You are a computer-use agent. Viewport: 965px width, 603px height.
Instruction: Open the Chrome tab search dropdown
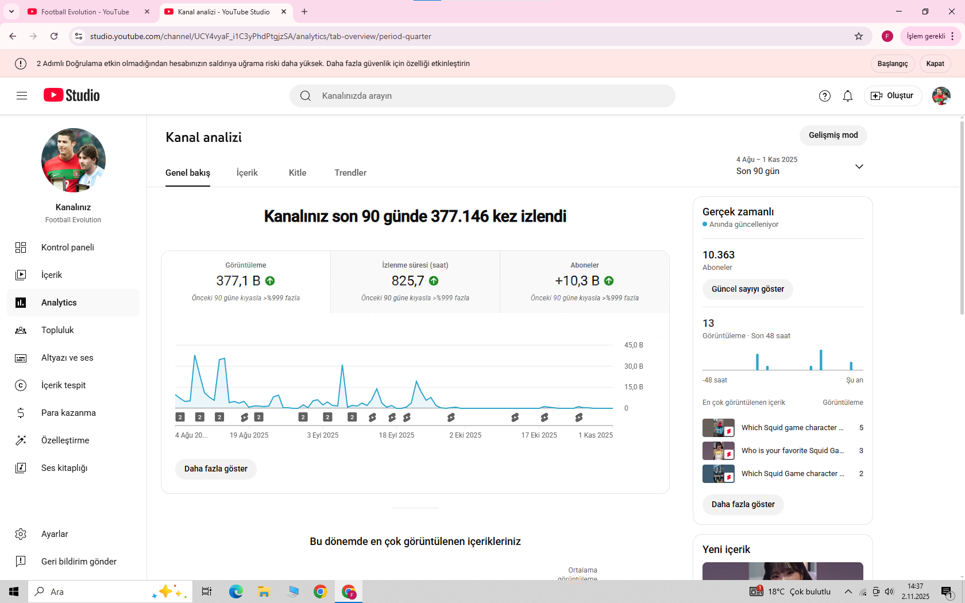11,11
